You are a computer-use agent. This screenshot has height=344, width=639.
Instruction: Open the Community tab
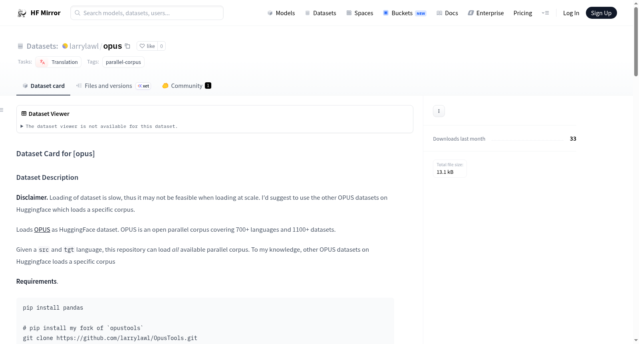pos(187,86)
